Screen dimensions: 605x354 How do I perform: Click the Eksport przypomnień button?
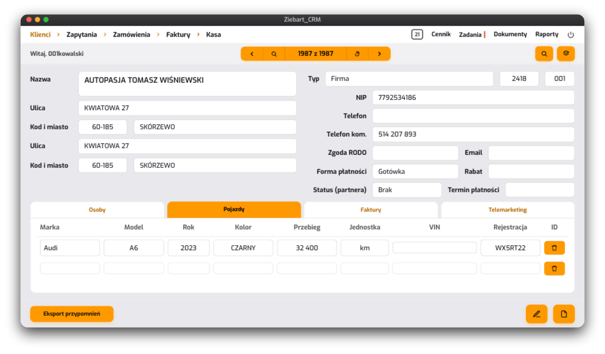[x=72, y=314]
